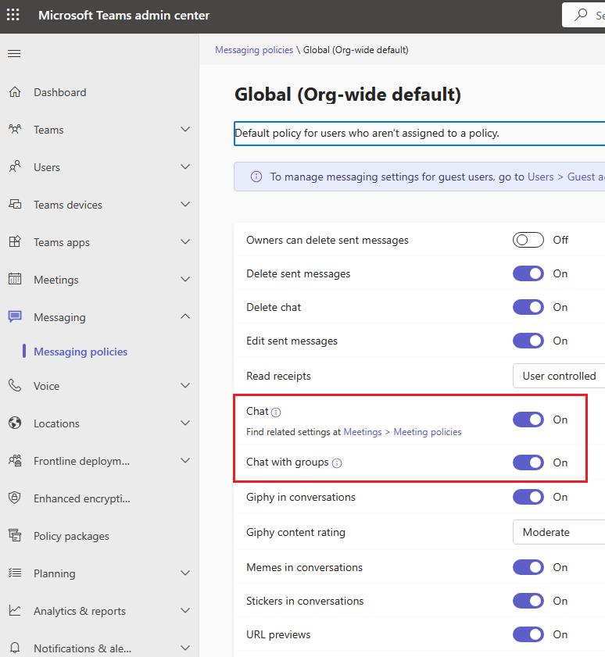Expand Teams devices chevron
Screen dimensions: 605x657
(x=185, y=204)
